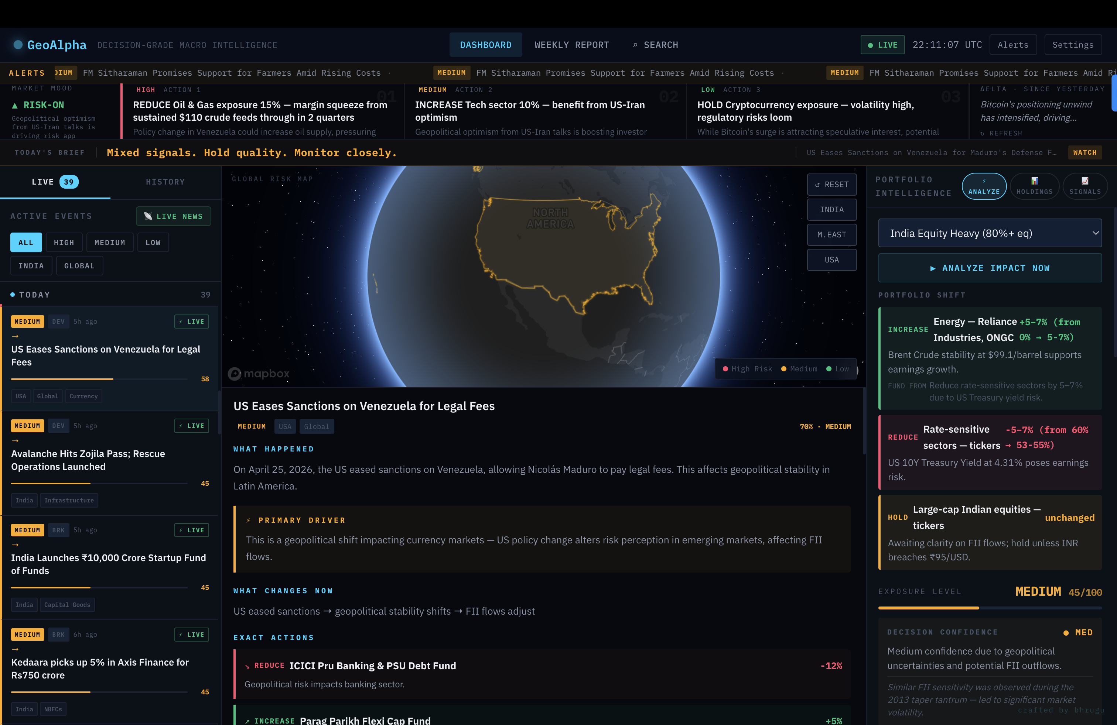
Task: Filter events by MEDIUM severity
Action: click(x=110, y=243)
